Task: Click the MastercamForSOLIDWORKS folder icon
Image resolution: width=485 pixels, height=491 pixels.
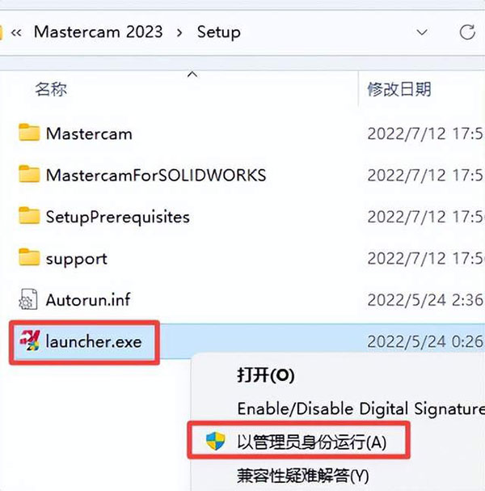Action: click(x=29, y=174)
